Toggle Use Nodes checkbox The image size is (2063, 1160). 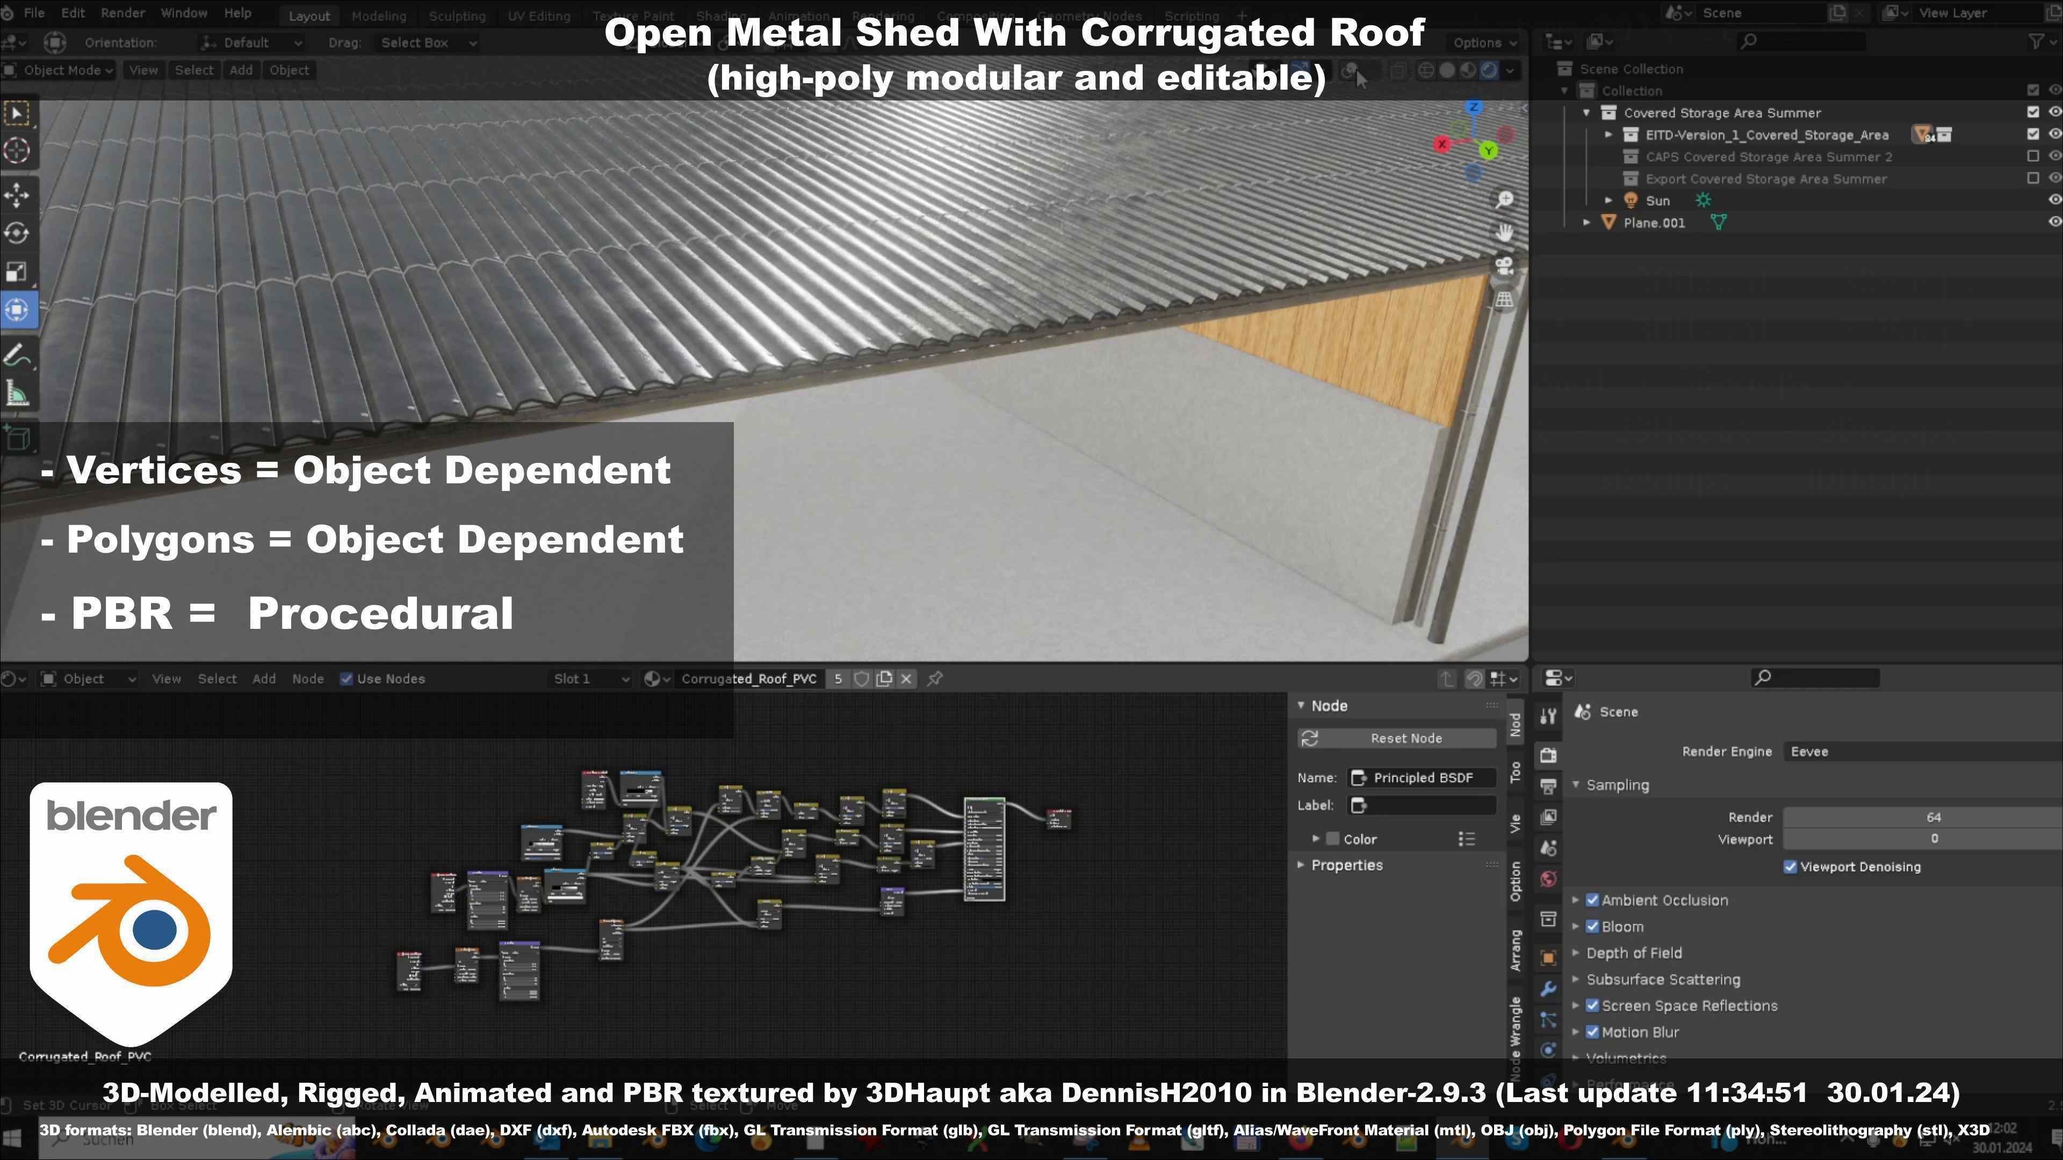point(347,679)
